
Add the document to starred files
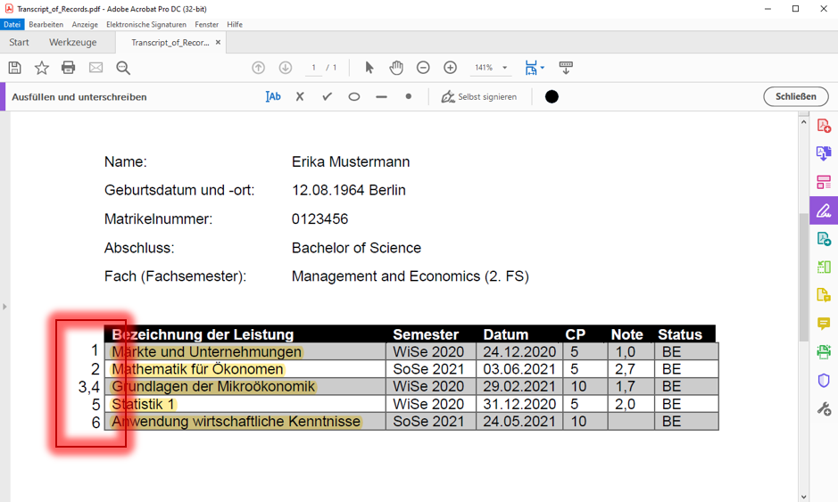42,68
